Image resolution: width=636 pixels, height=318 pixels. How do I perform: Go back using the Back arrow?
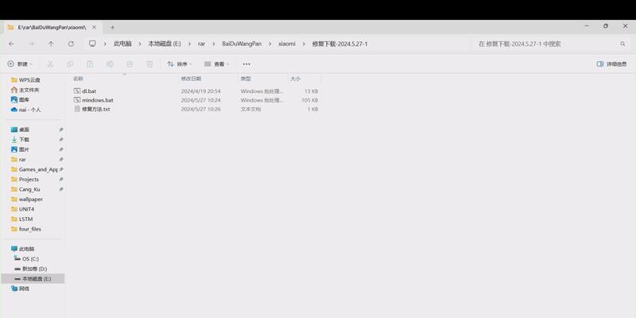pos(11,44)
